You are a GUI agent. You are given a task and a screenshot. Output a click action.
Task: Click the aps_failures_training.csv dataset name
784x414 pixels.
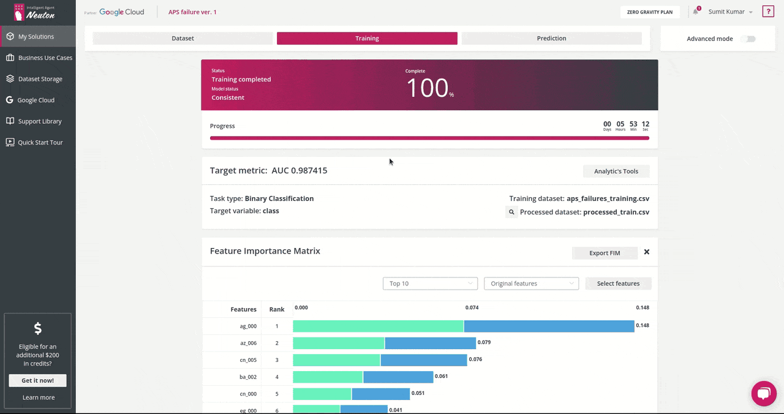608,199
